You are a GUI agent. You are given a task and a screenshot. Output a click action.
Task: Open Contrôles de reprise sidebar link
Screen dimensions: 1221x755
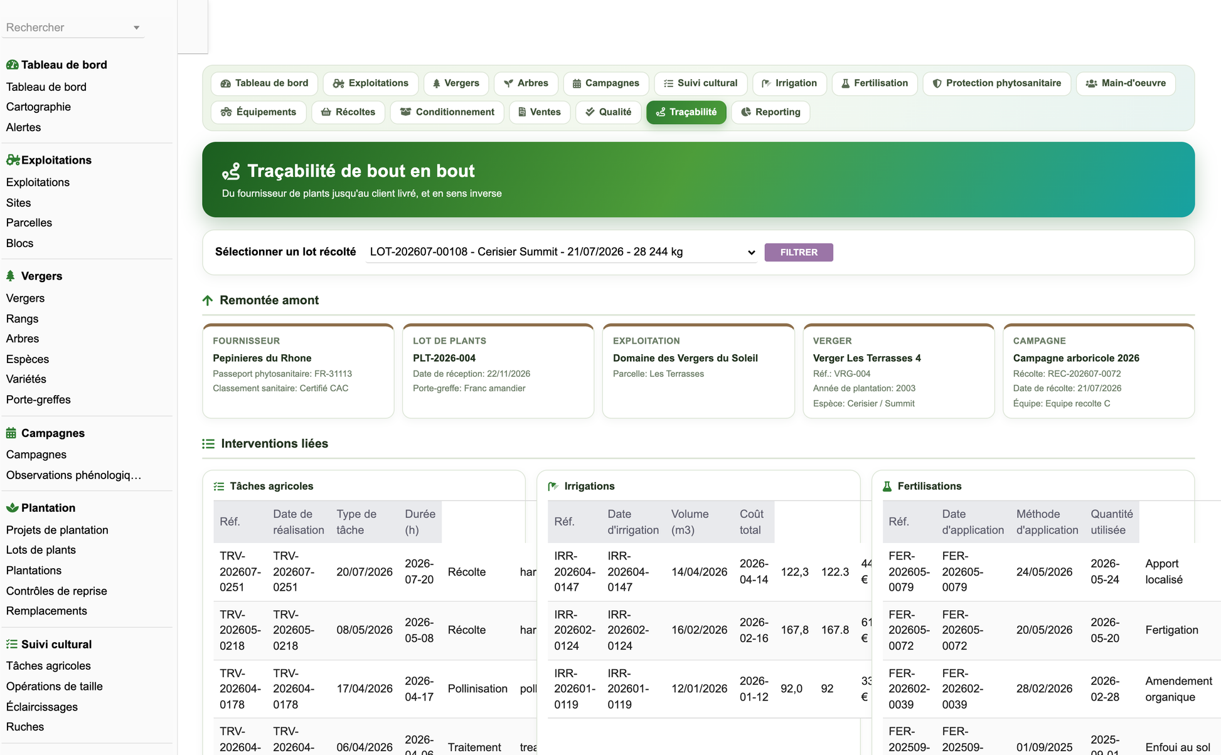click(x=56, y=591)
